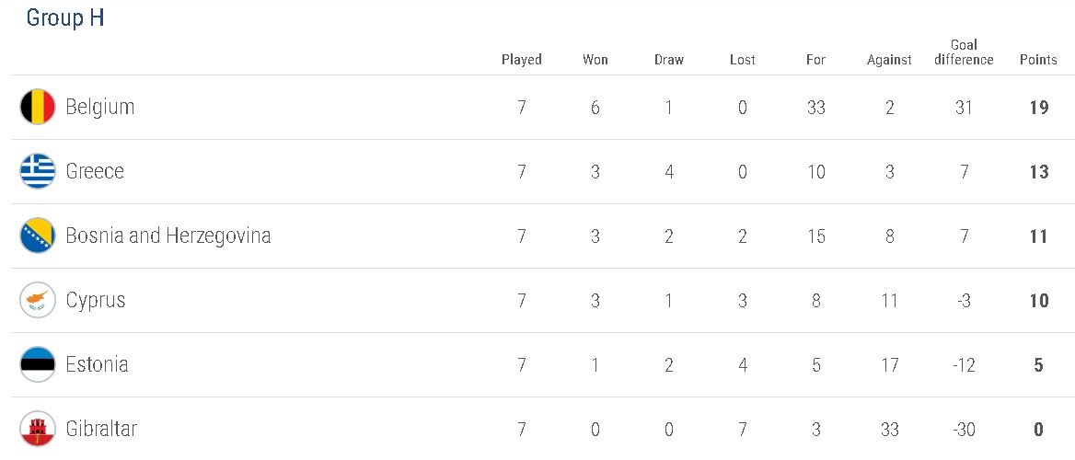Open the Greece team link
The height and width of the screenshot is (460, 1075).
[x=95, y=172]
